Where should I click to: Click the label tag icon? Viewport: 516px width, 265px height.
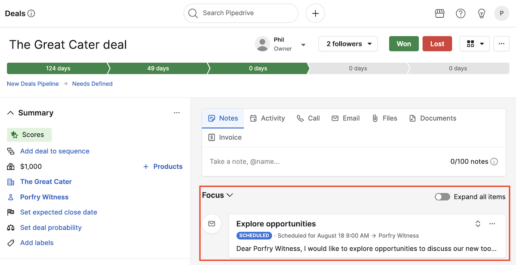11,243
